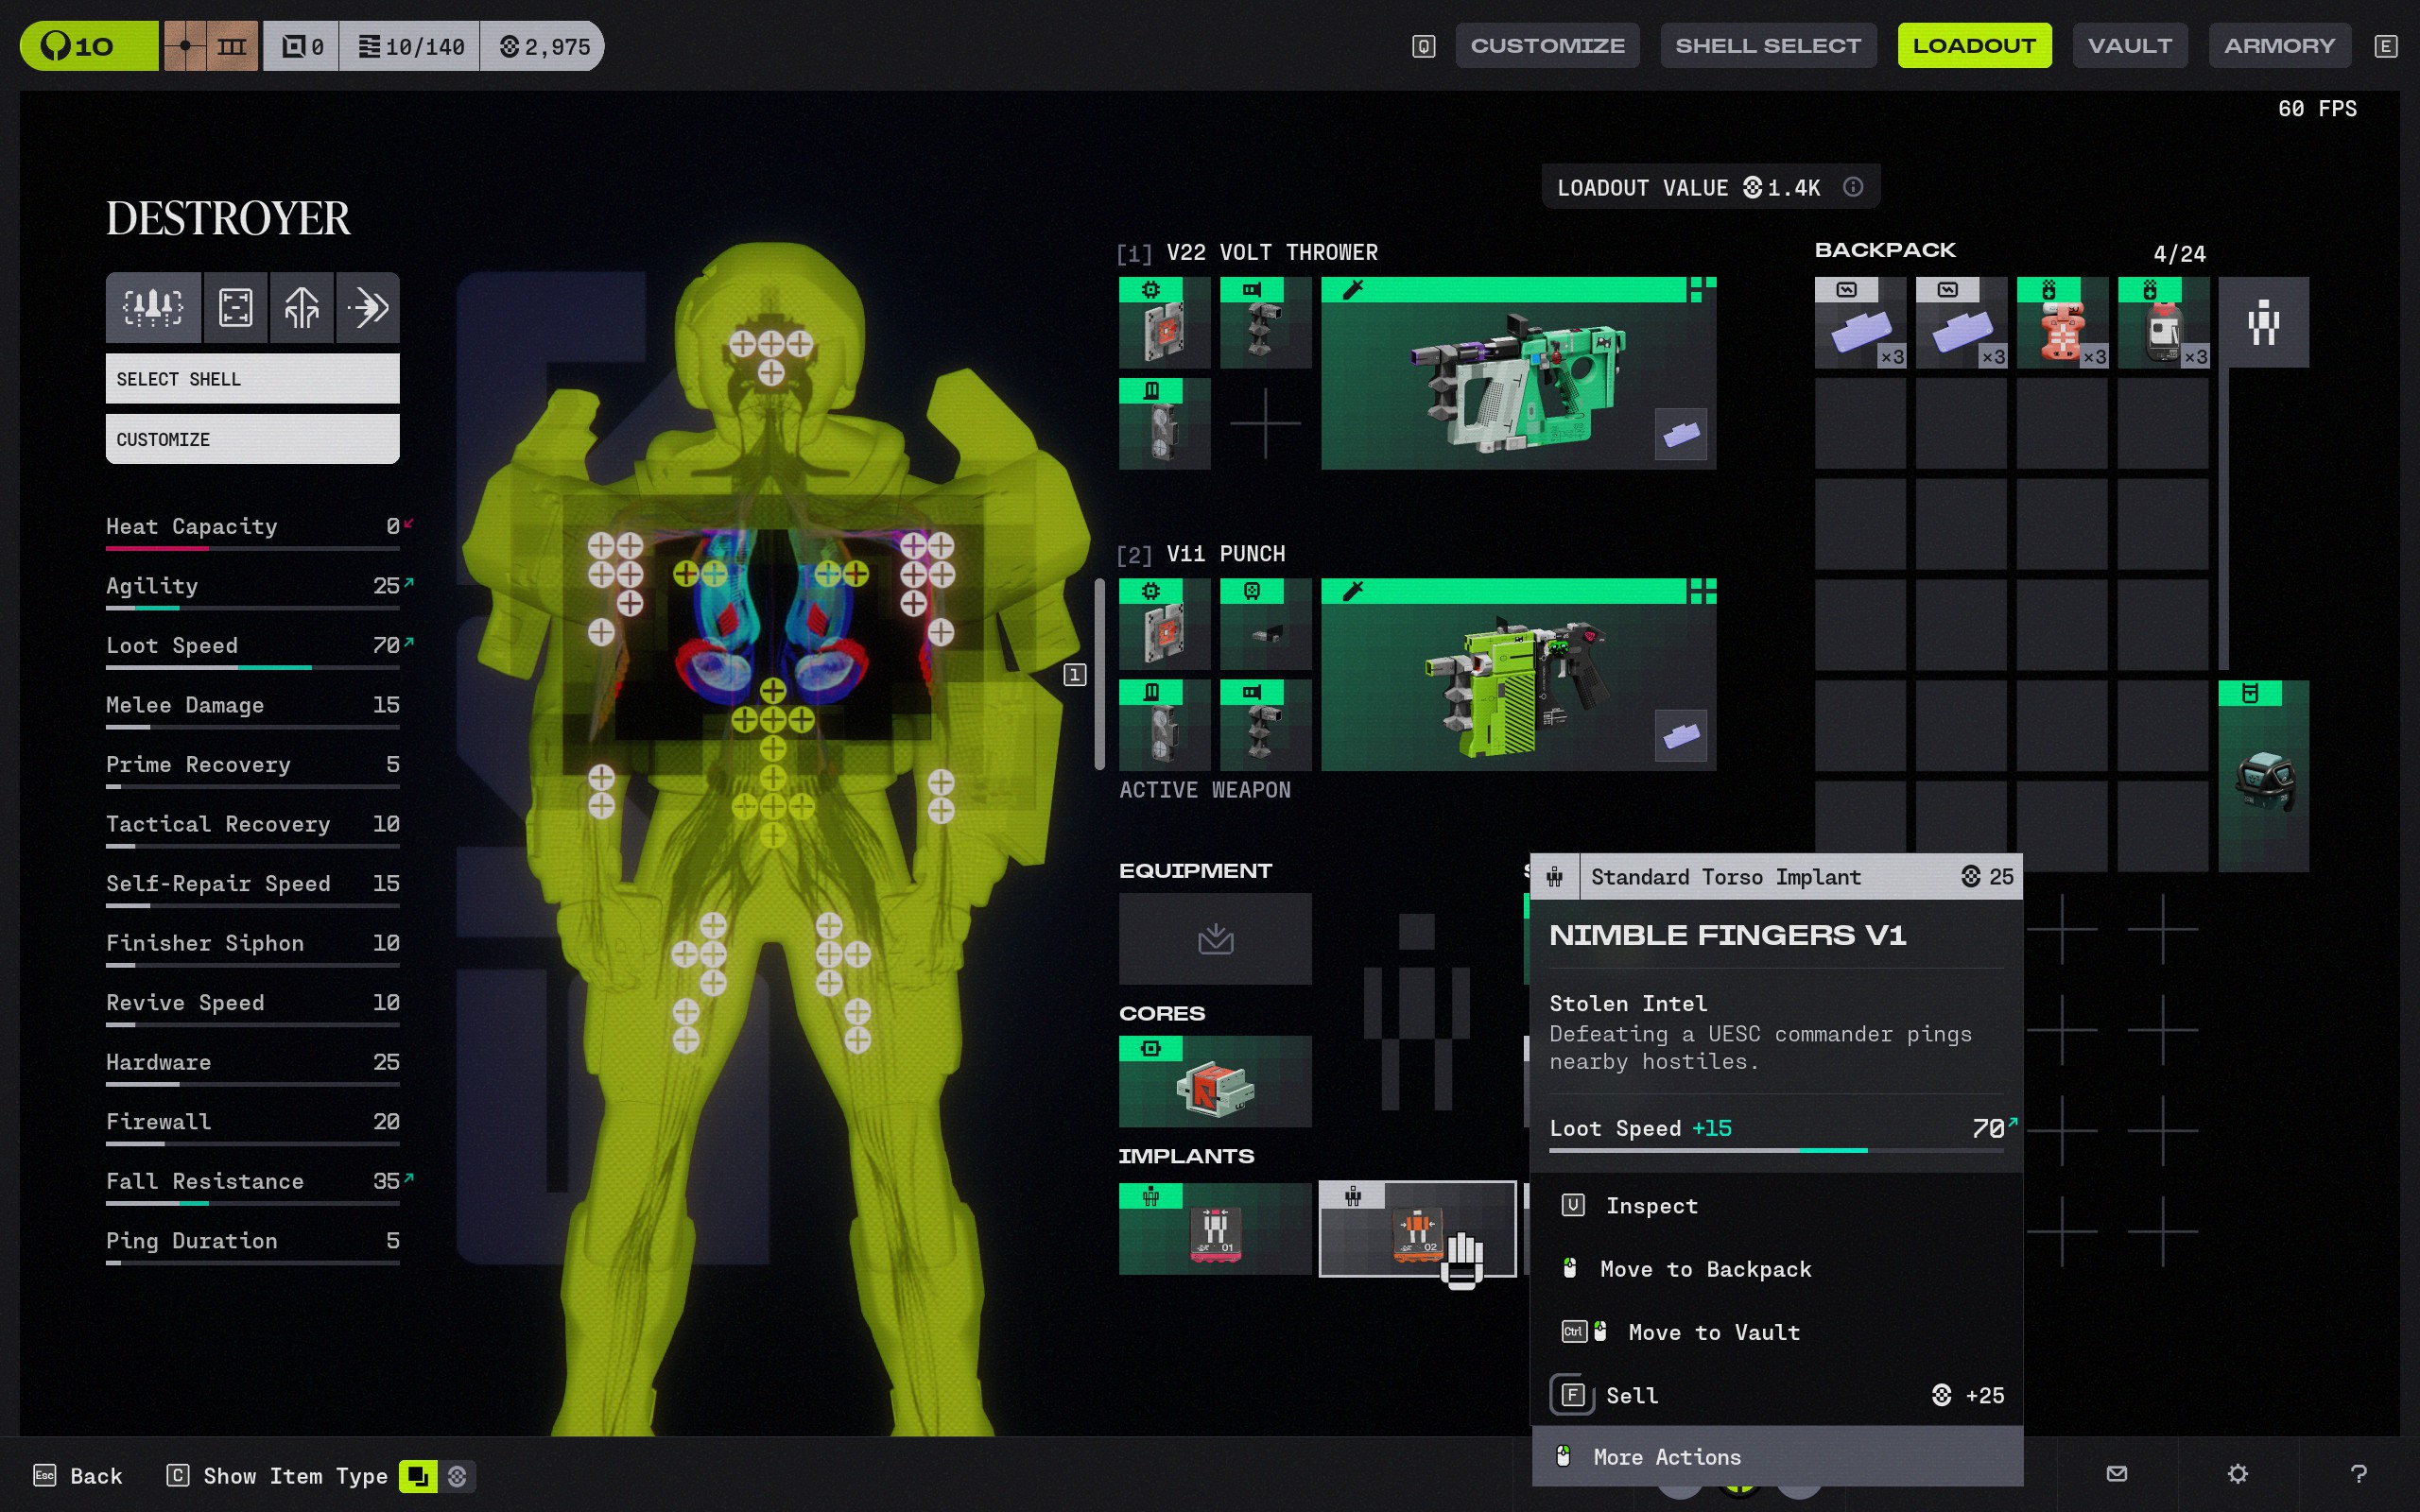Click the loadout value info icon
This screenshot has height=1512, width=2420.
pyautogui.click(x=1852, y=187)
